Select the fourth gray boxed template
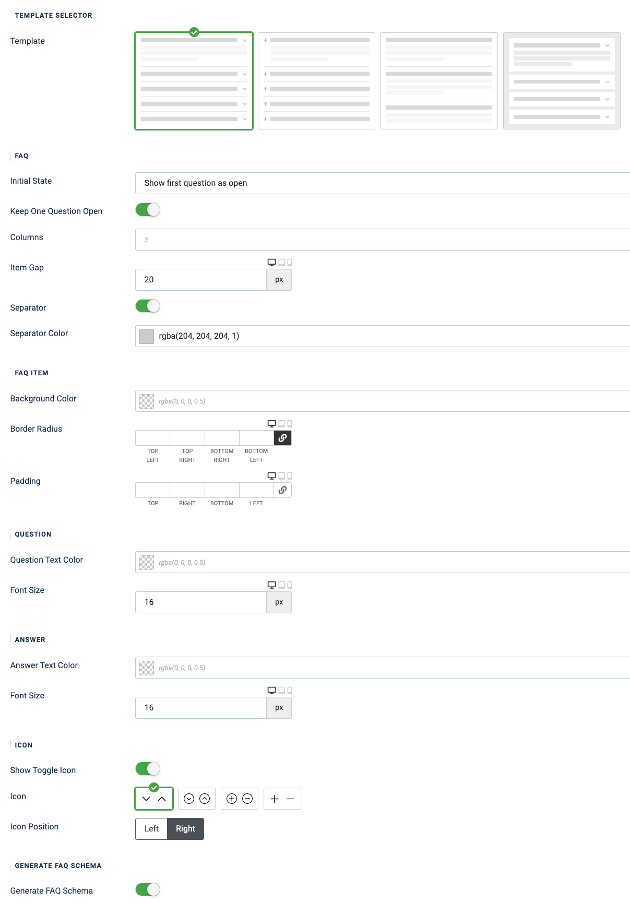 [x=562, y=81]
